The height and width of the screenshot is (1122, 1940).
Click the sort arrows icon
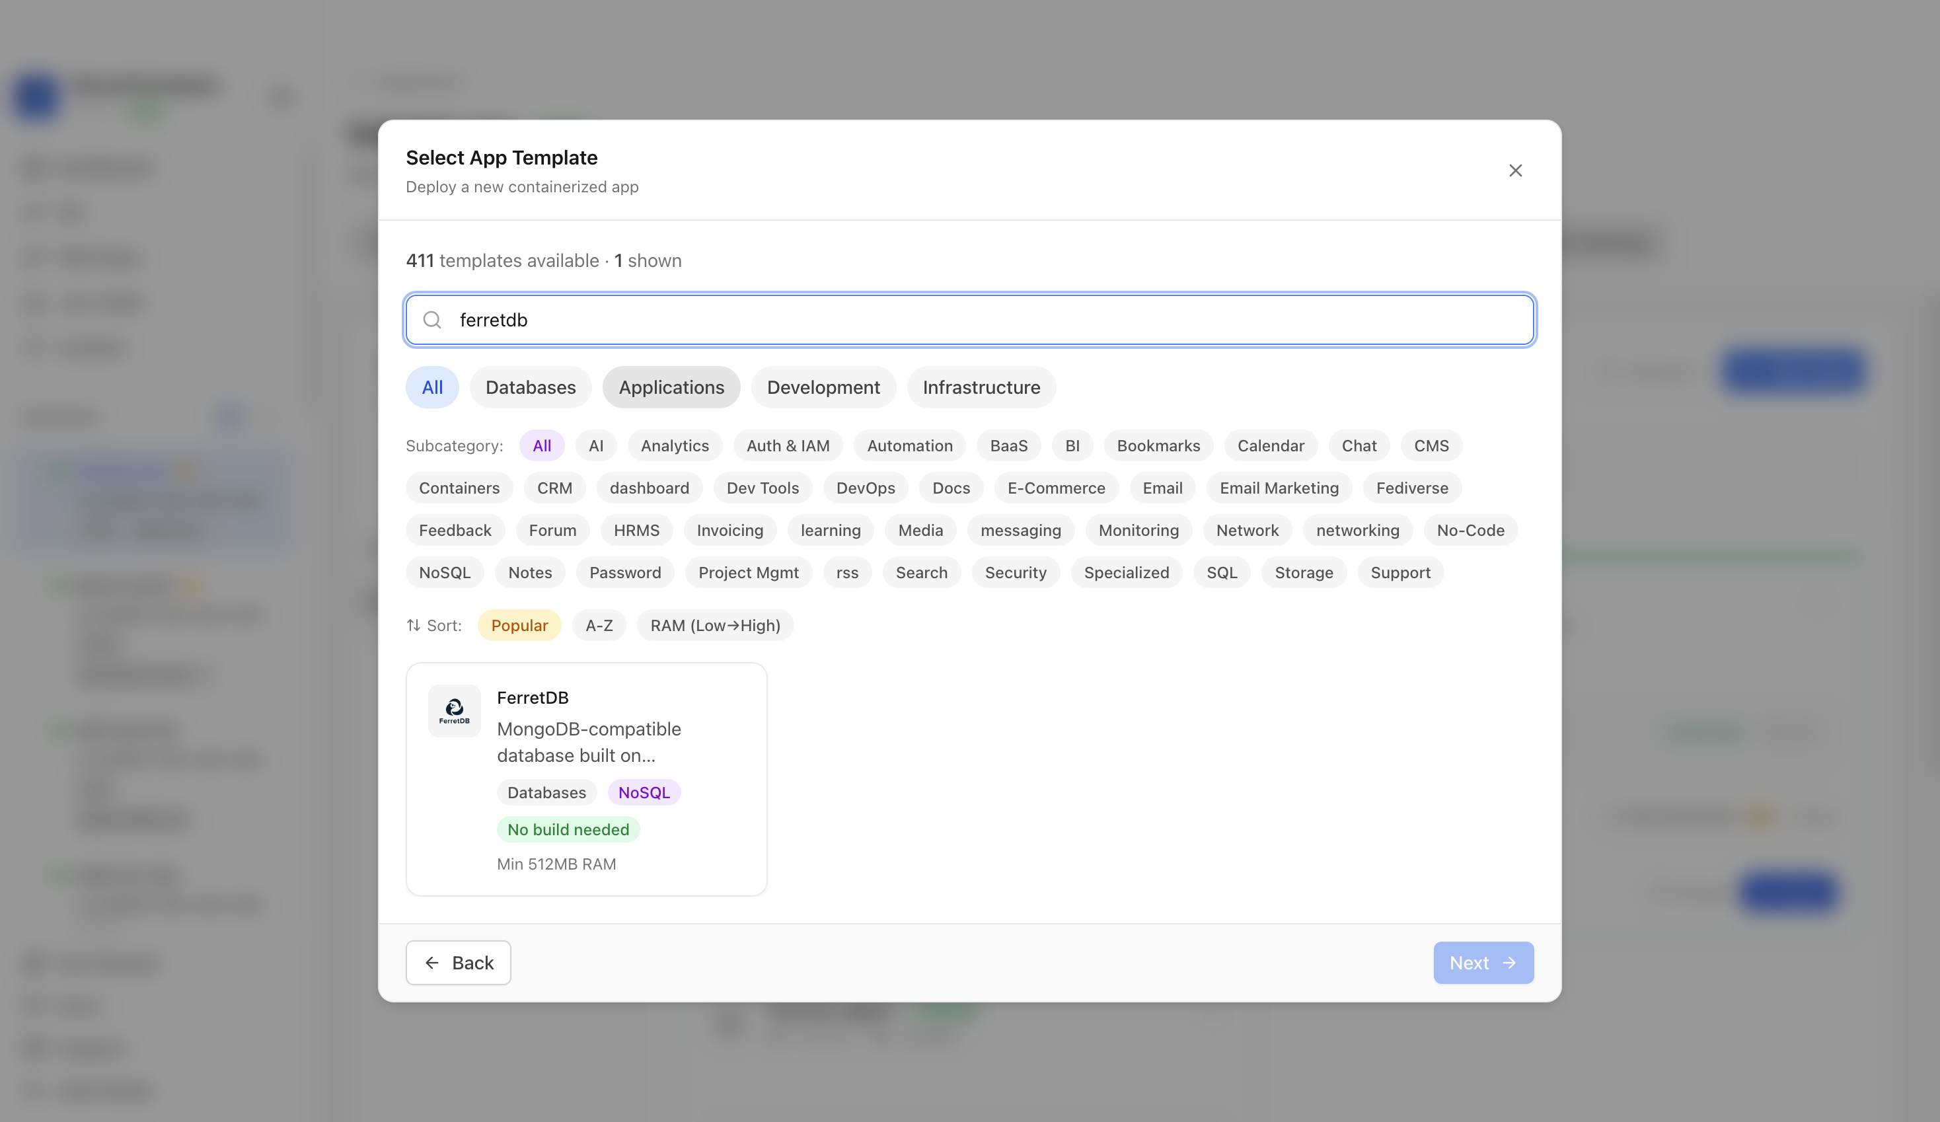(x=414, y=625)
